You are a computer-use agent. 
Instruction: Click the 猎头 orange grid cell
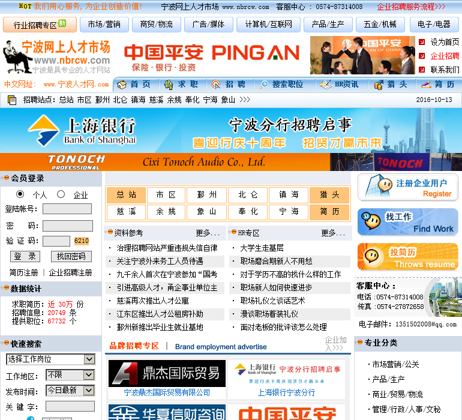click(x=329, y=195)
